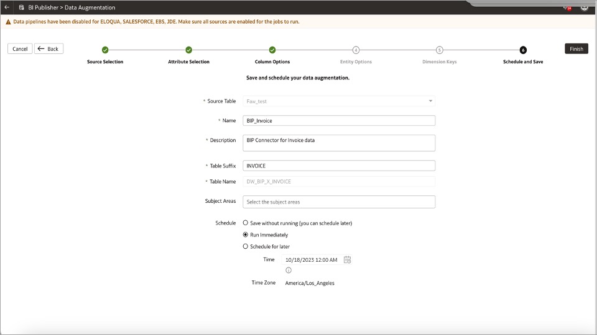
Task: Go to Column Options step label
Action: [x=272, y=61]
